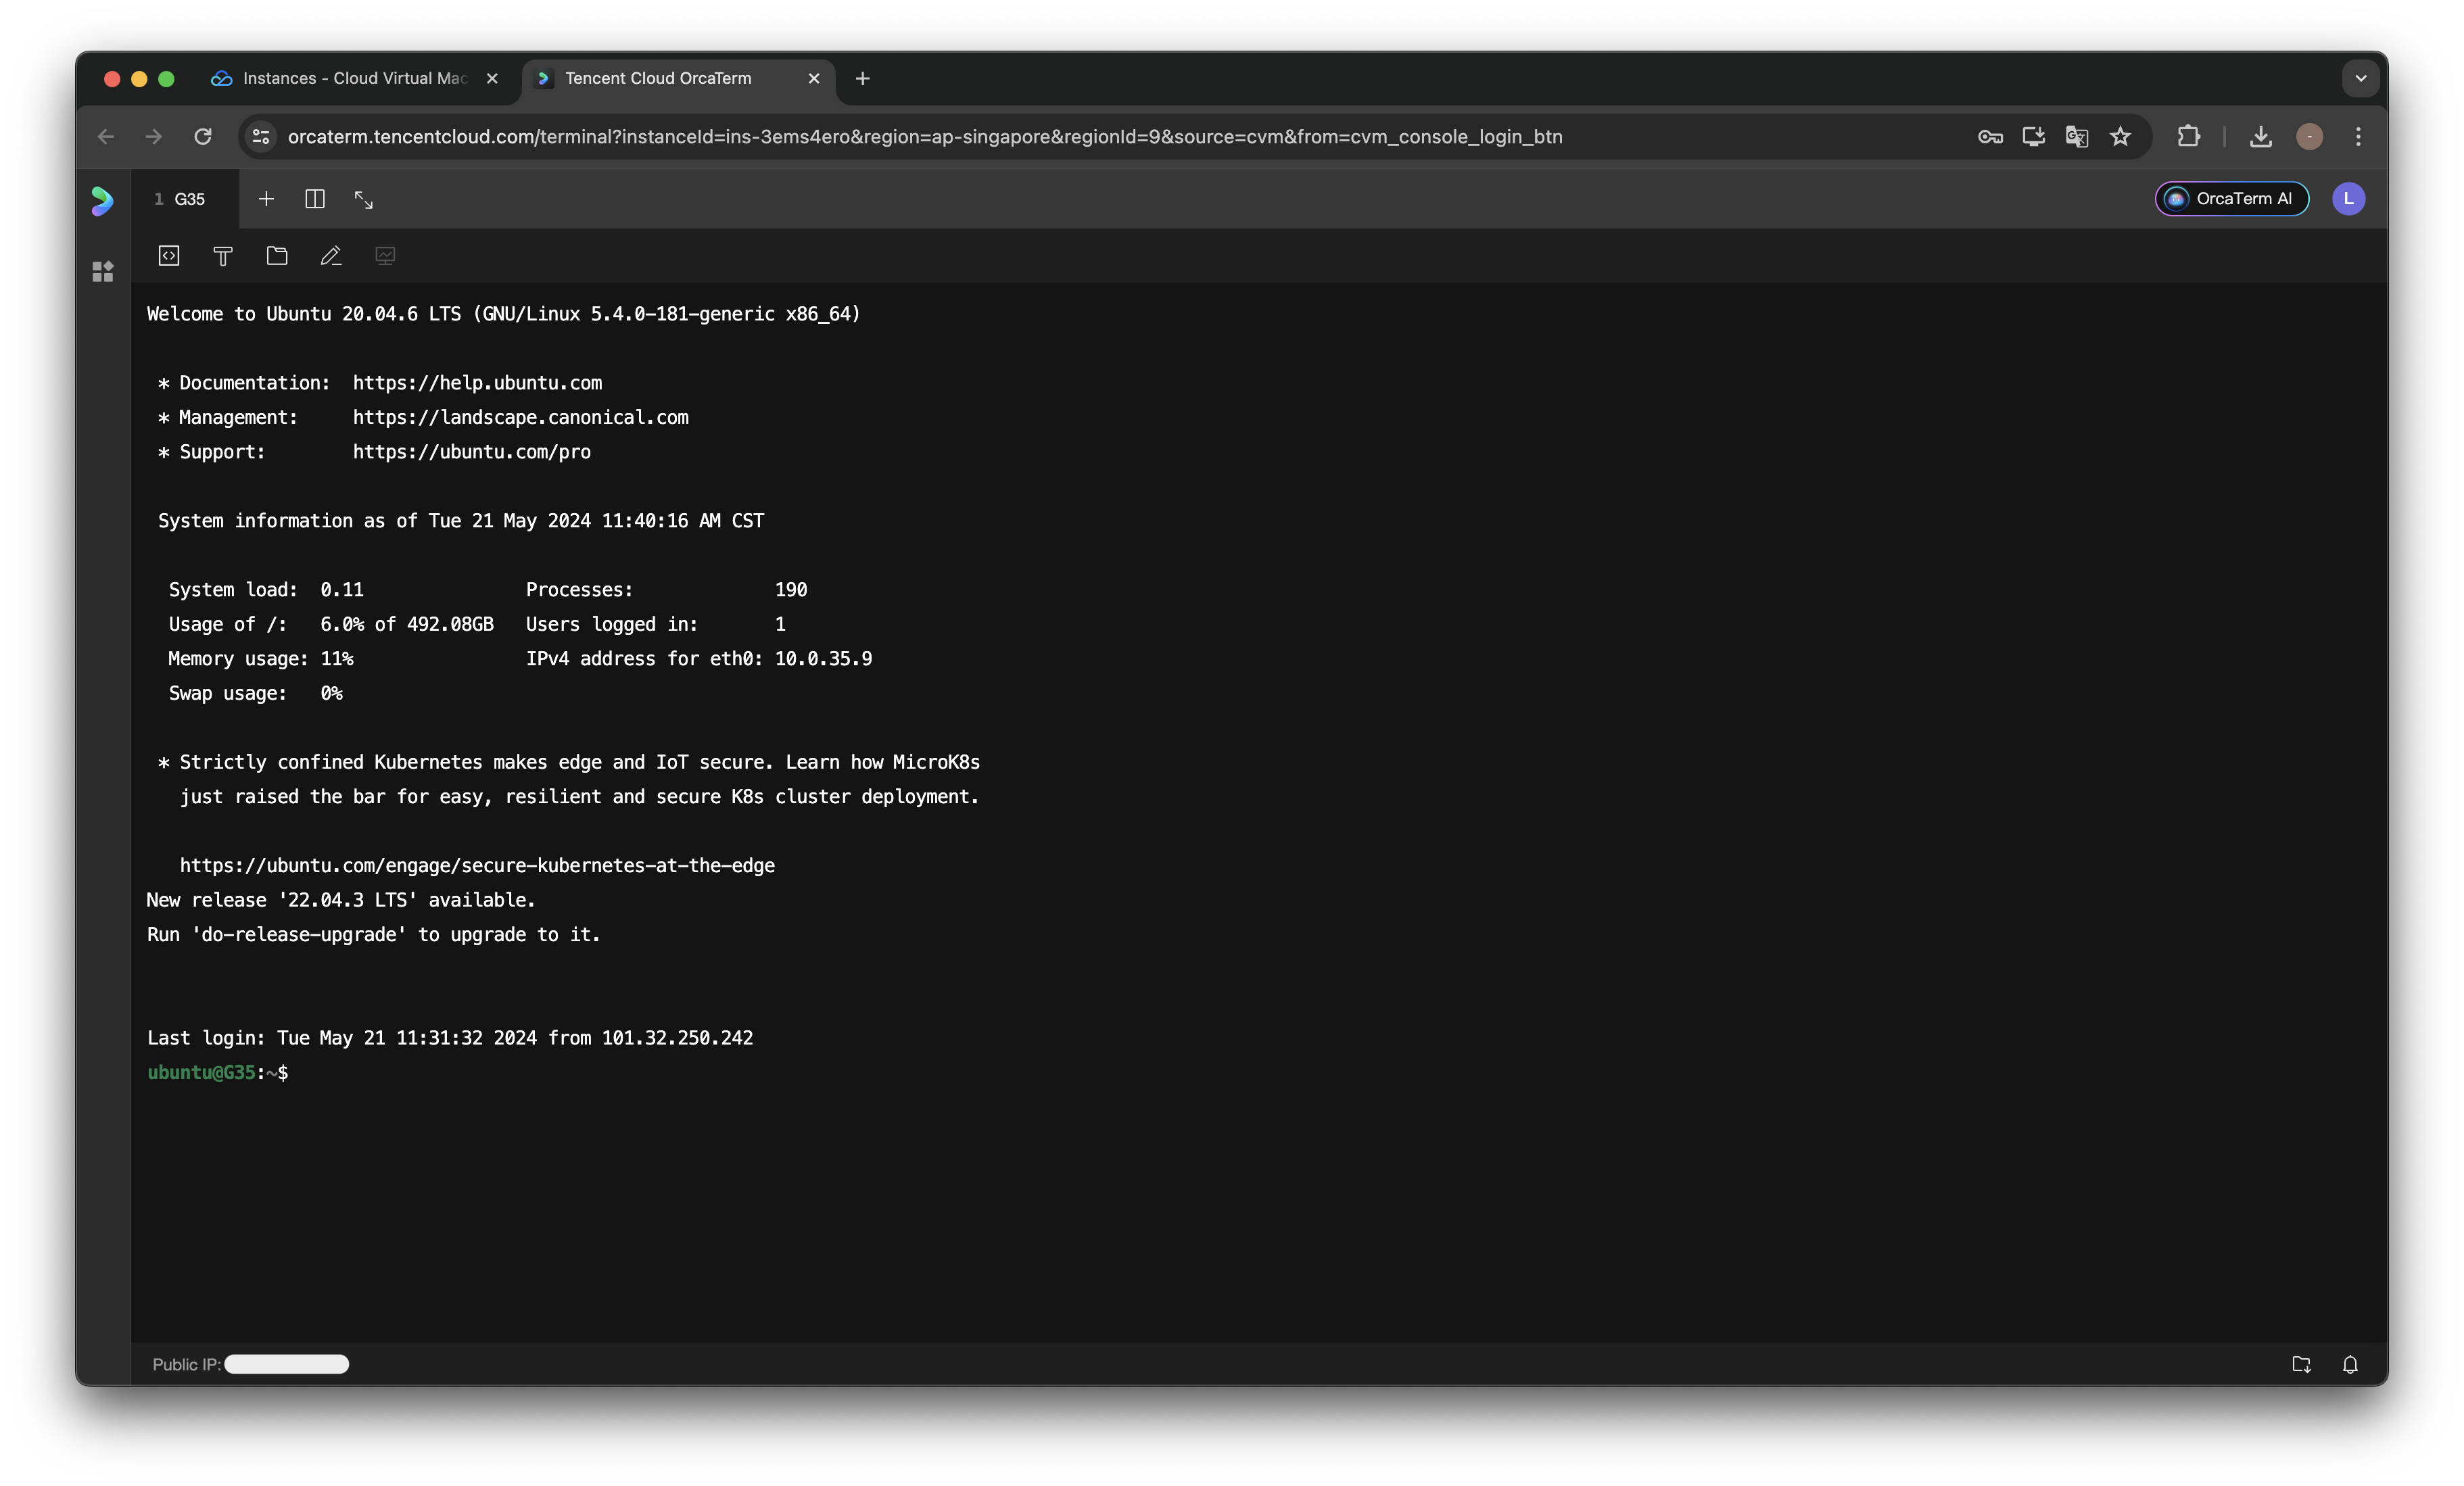Click the install app icon in address bar
This screenshot has width=2464, height=1486.
(x=2033, y=137)
